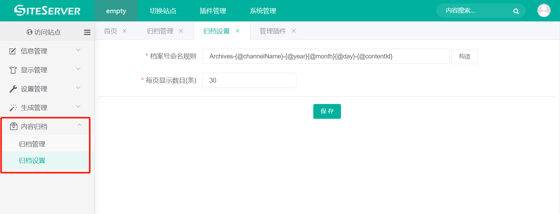Screen dimensions: 560x214
Task: Click the 构造 button
Action: click(464, 57)
